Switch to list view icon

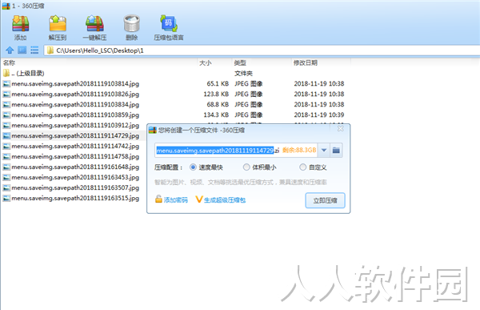(34, 50)
